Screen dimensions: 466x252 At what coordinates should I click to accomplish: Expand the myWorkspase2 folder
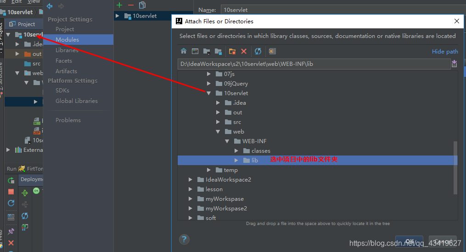(190, 209)
